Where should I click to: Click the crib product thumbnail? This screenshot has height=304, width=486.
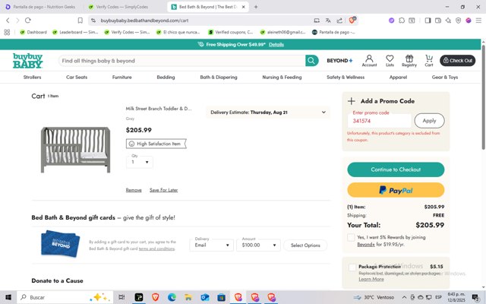(x=76, y=150)
